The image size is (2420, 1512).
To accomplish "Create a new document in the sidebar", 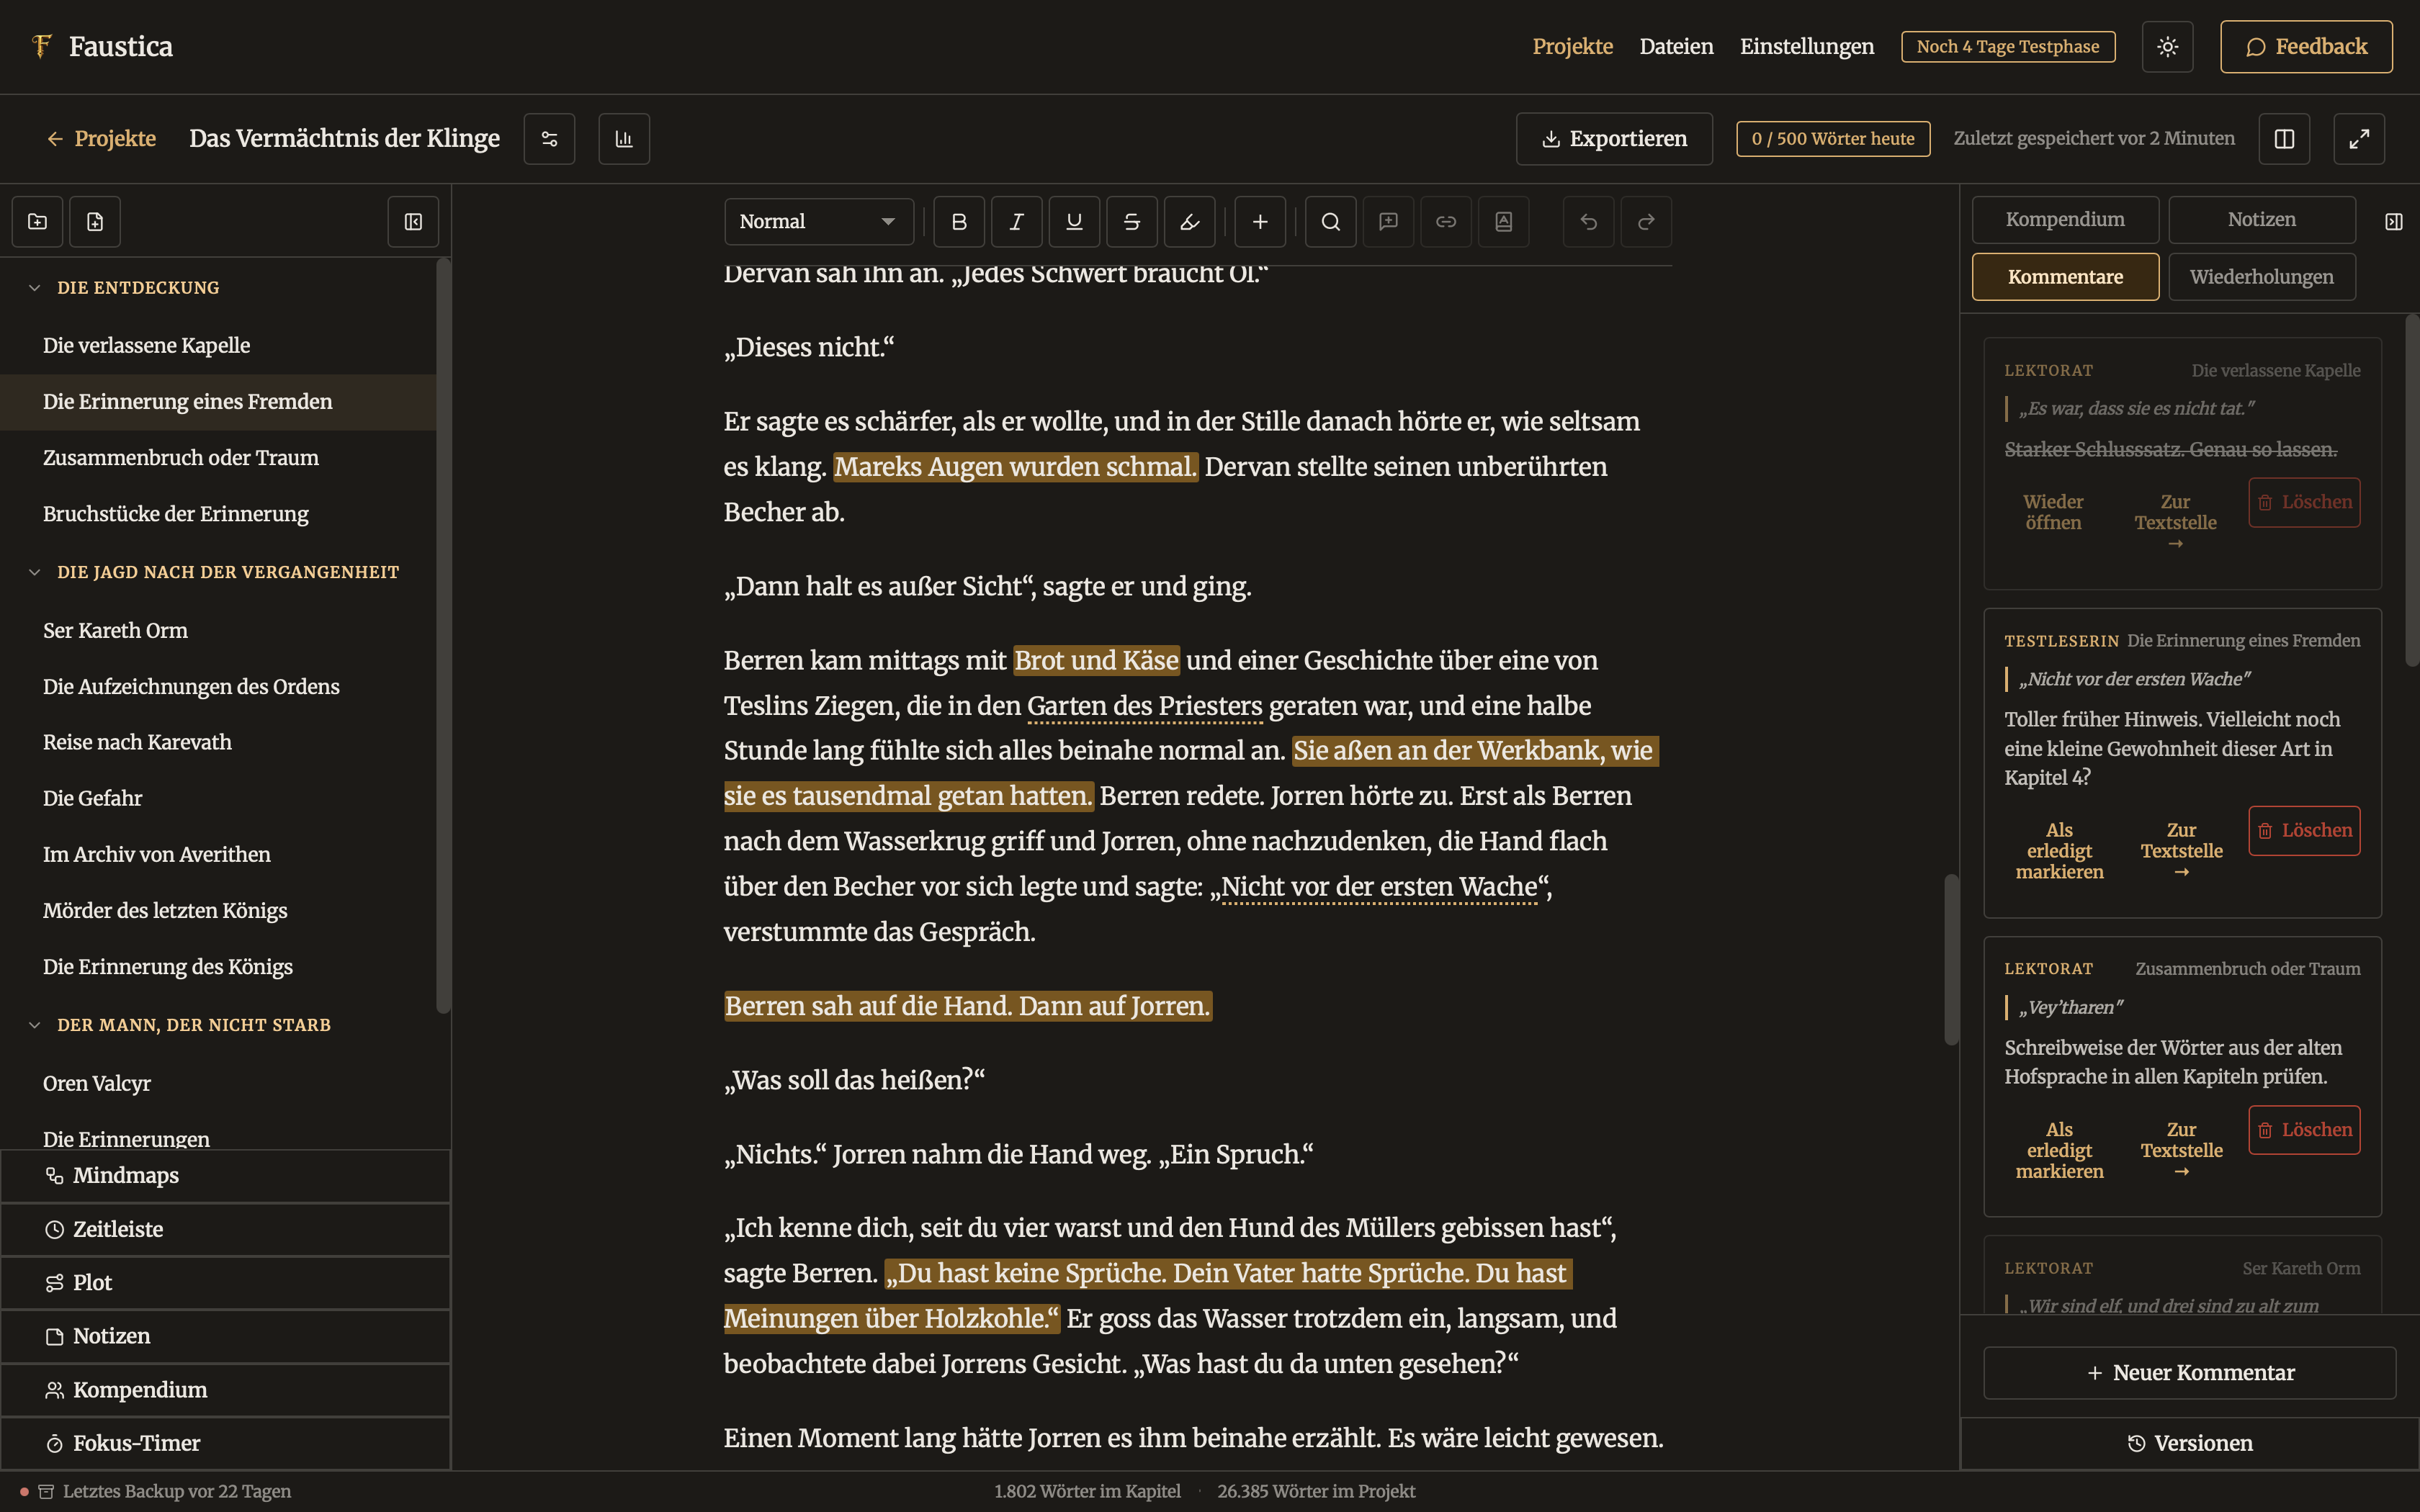I will (x=95, y=221).
